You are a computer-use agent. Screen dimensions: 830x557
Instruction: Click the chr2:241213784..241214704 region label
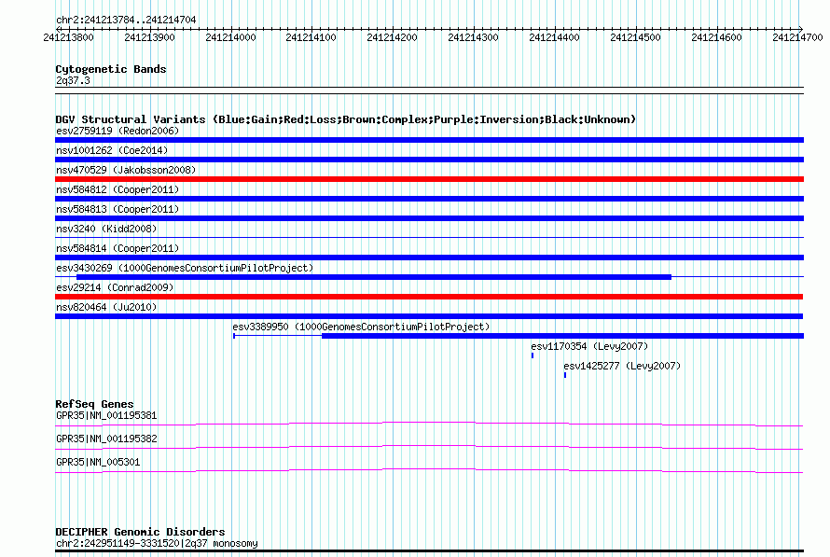coord(126,20)
